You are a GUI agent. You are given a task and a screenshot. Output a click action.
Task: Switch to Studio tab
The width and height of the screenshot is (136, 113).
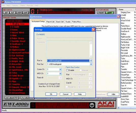pyautogui.click(x=68, y=22)
